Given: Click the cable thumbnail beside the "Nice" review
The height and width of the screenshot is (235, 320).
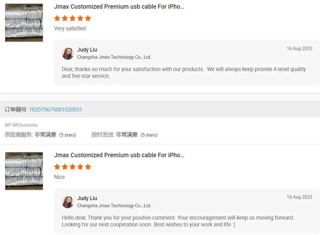Looking at the screenshot, I should (24, 171).
